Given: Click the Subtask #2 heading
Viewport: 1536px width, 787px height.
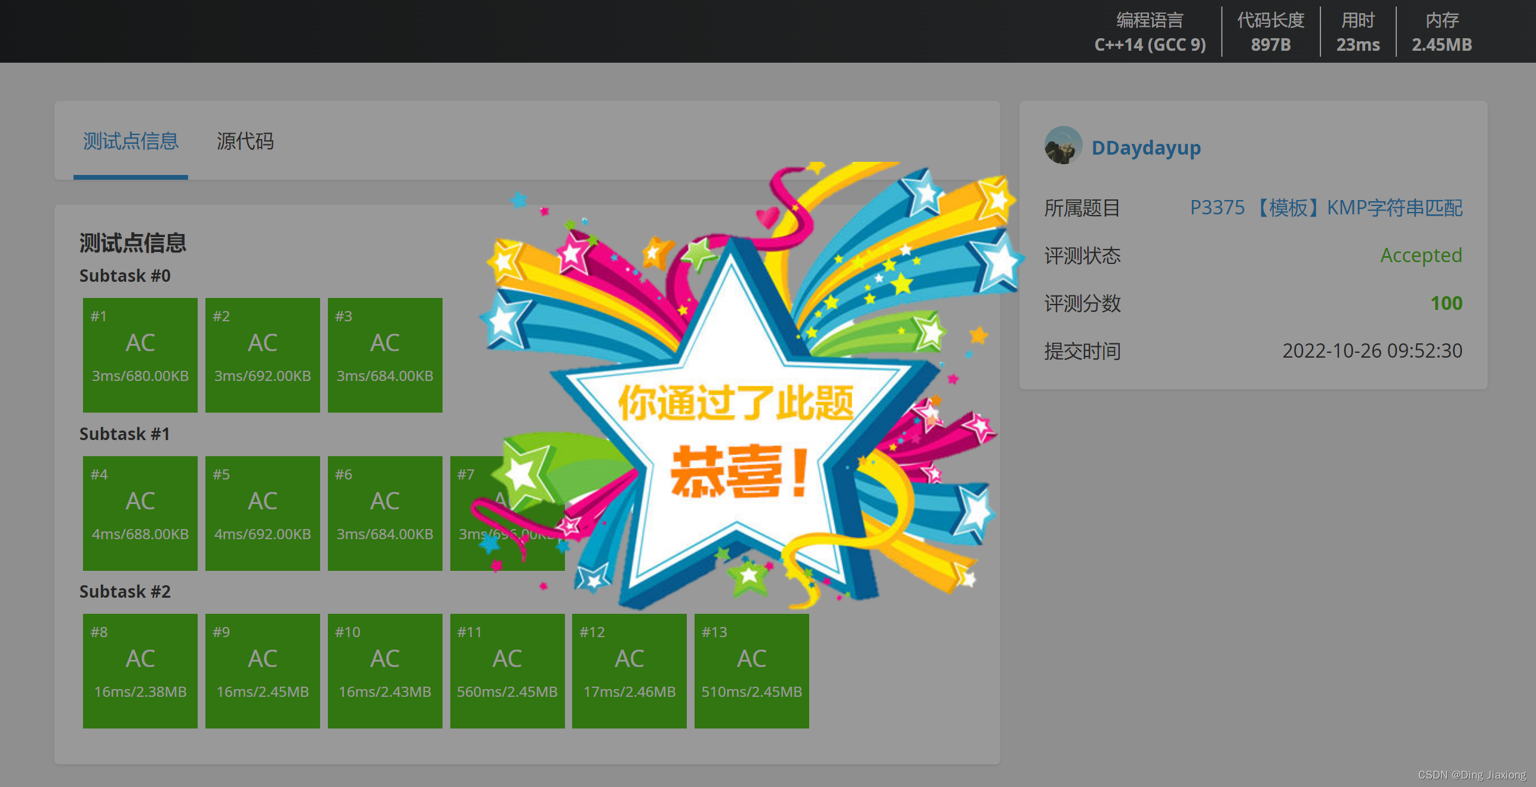Looking at the screenshot, I should (125, 592).
